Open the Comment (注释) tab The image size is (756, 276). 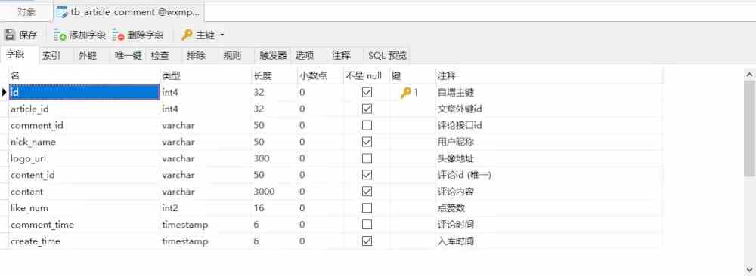pyautogui.click(x=341, y=55)
